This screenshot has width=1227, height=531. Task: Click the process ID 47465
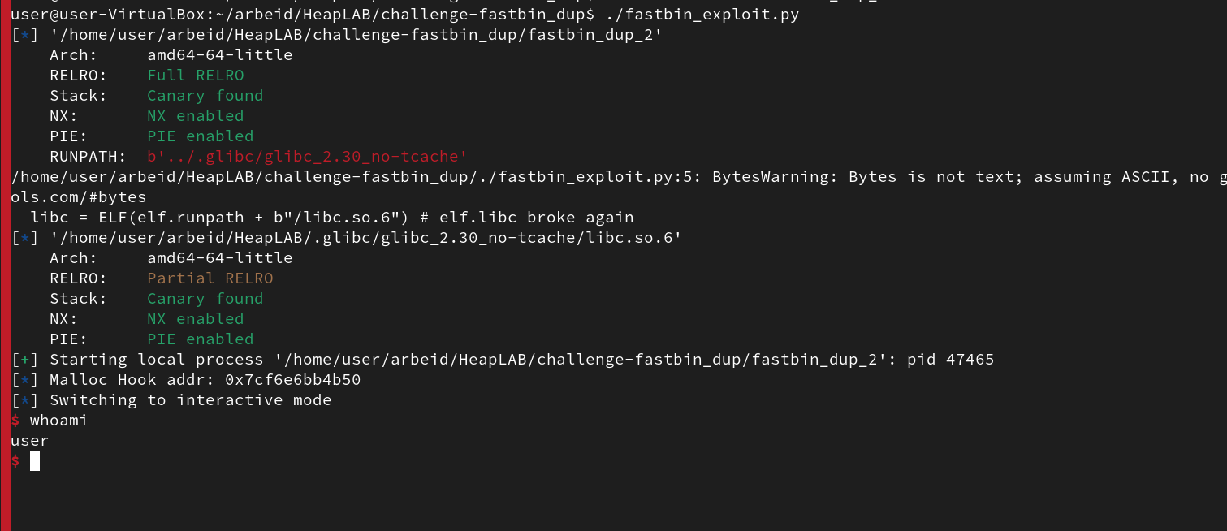(x=970, y=360)
